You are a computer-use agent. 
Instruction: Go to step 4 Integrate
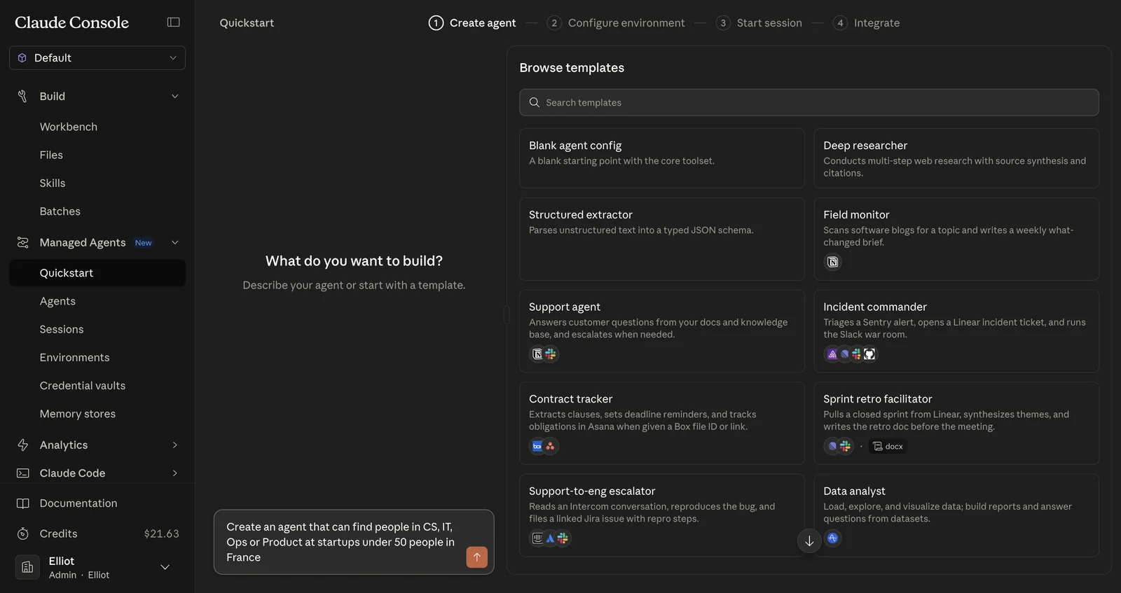pyautogui.click(x=866, y=23)
